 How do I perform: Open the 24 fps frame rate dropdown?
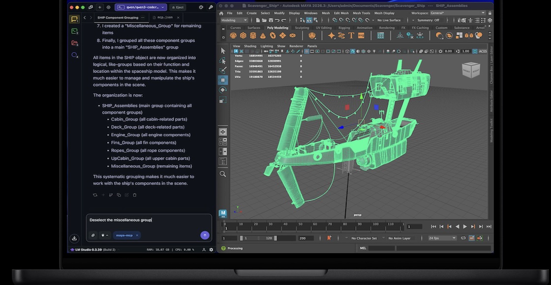[x=442, y=238]
